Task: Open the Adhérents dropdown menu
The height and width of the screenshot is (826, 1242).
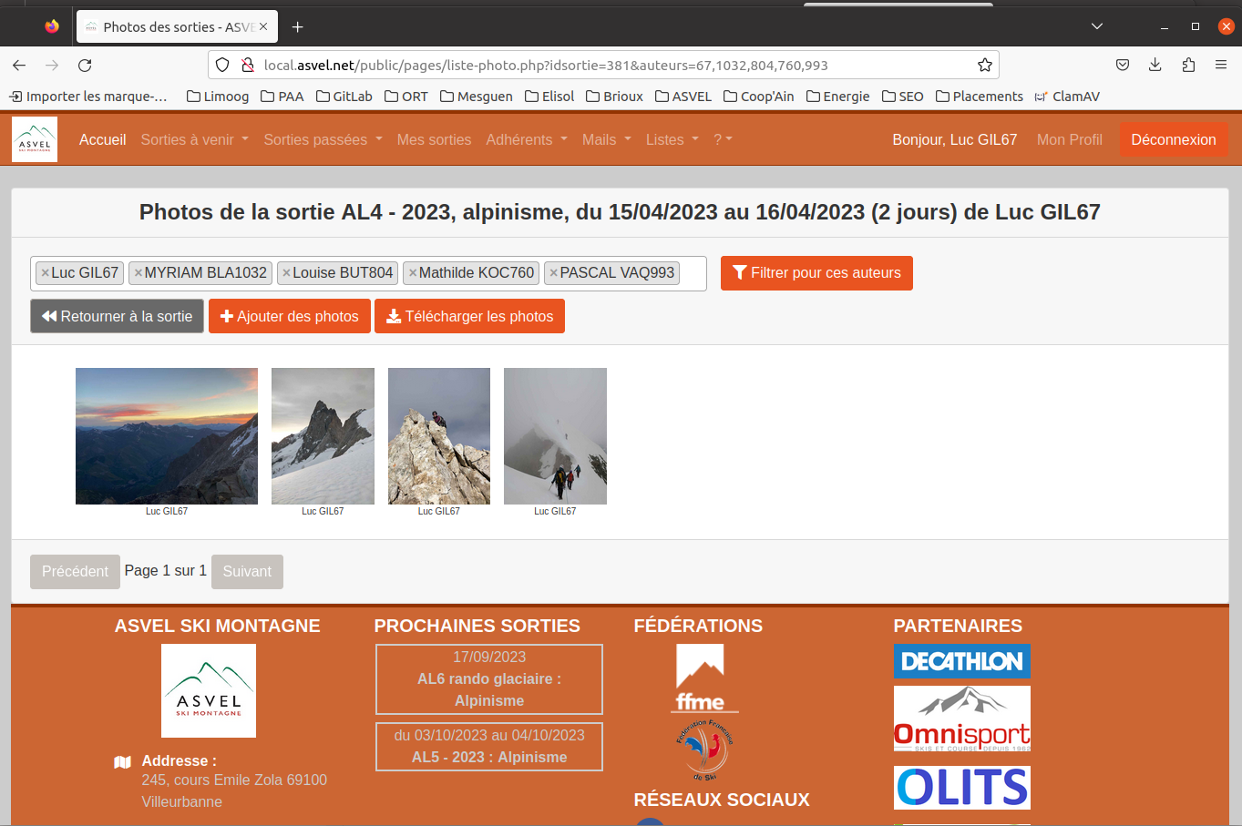Action: click(527, 139)
